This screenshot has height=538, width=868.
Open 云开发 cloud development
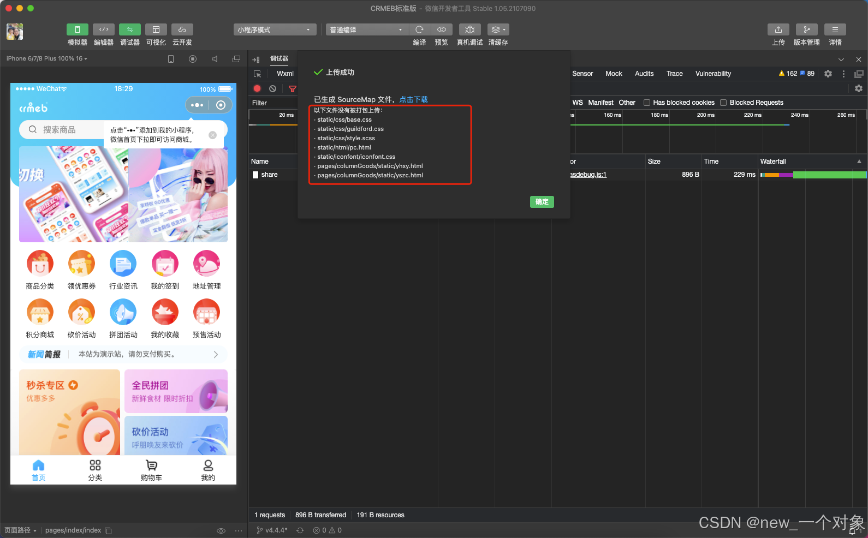pyautogui.click(x=182, y=29)
